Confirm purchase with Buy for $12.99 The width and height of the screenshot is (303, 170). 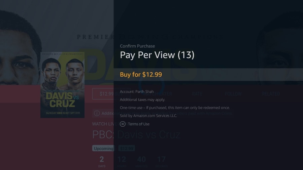[208, 75]
